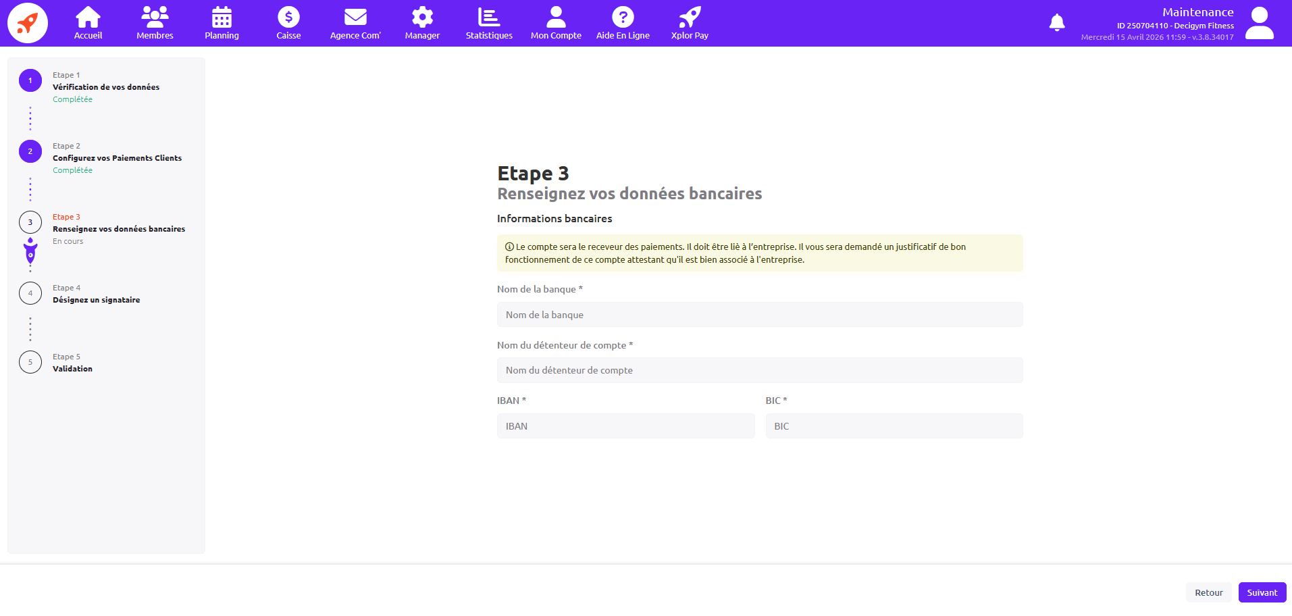Open the Manager gear icon
The width and height of the screenshot is (1292, 616).
[422, 17]
